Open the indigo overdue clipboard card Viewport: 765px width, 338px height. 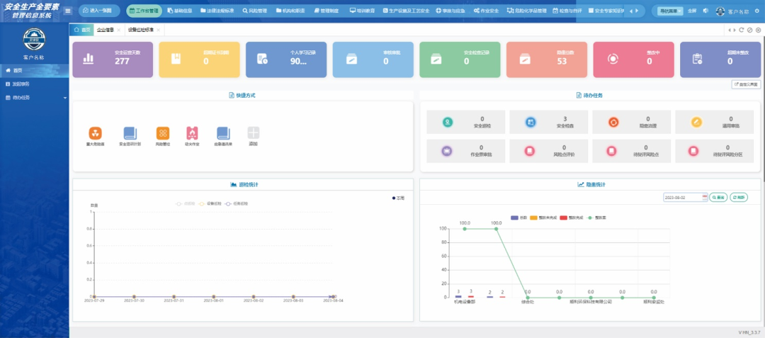tap(720, 60)
